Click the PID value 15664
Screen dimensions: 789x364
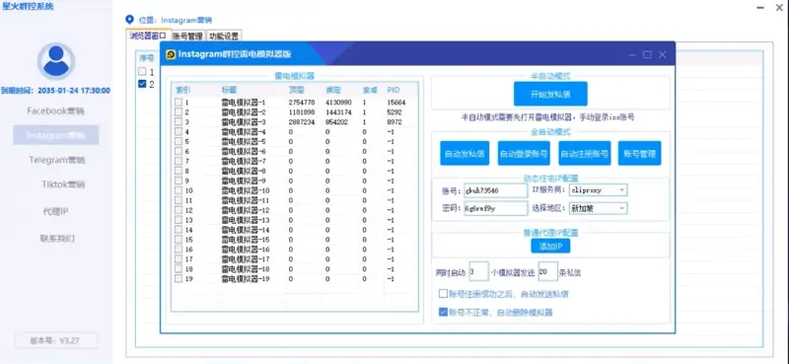pyautogui.click(x=396, y=103)
